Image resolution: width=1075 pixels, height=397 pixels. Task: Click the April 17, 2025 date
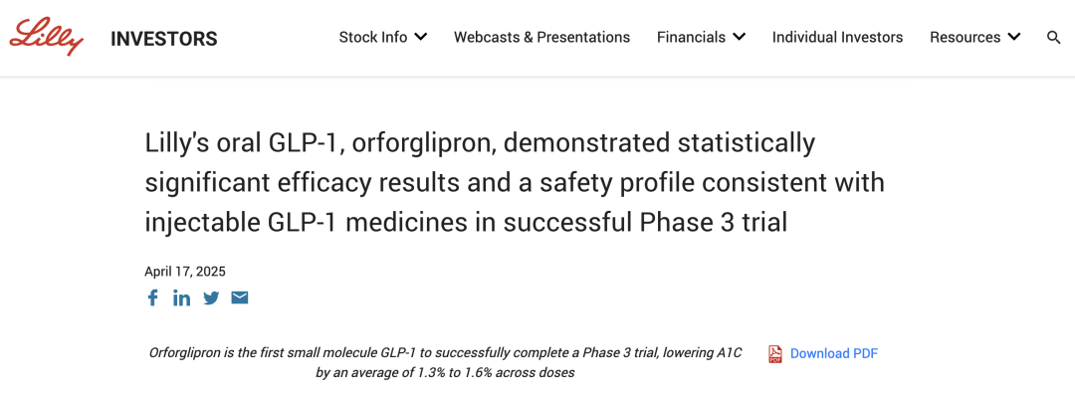pos(184,271)
